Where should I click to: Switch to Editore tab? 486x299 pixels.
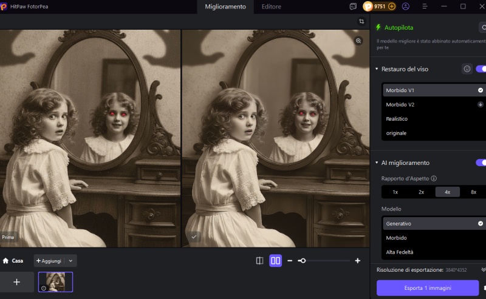(271, 7)
